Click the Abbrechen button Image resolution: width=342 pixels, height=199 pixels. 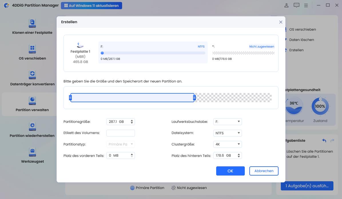point(264,171)
